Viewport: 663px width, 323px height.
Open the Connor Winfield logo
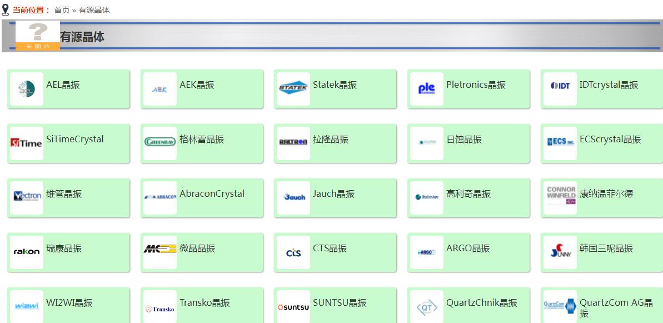[x=560, y=198]
